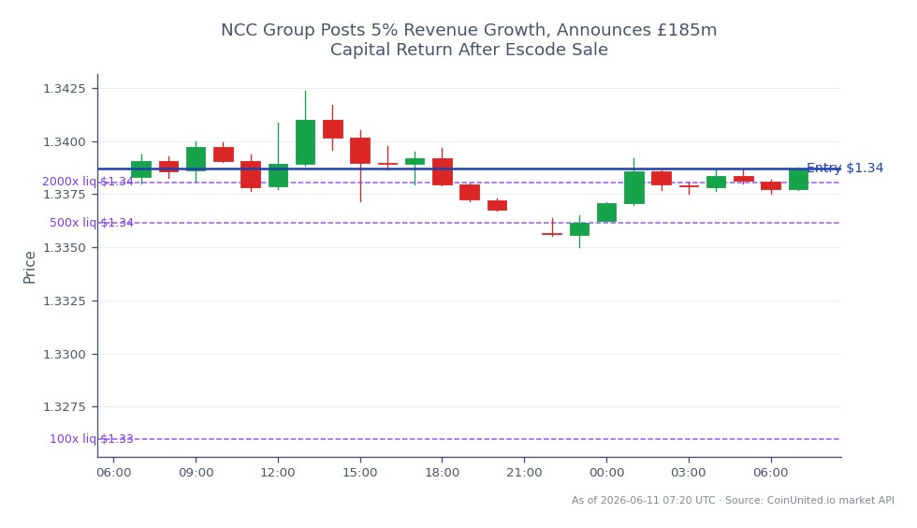Click the "500x liq $1.34" label
The height and width of the screenshot is (528, 917).
92,223
